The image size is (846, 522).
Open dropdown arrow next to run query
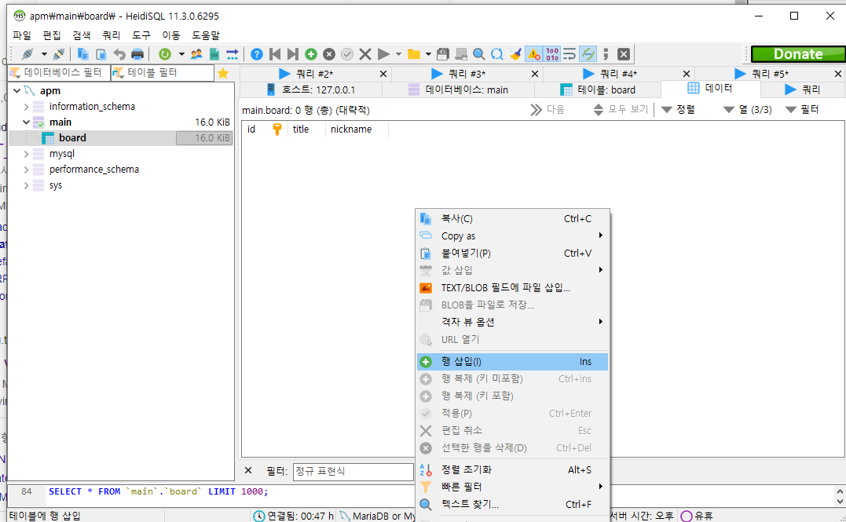399,54
